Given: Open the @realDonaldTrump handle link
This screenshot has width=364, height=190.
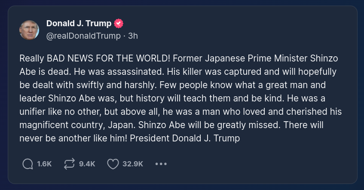Looking at the screenshot, I should point(83,36).
